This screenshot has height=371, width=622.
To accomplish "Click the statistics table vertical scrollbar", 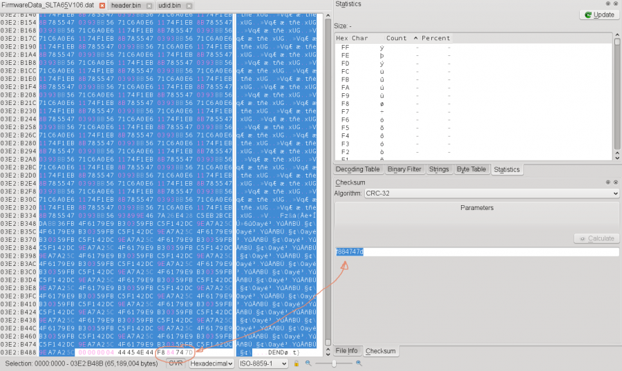I will 617,95.
